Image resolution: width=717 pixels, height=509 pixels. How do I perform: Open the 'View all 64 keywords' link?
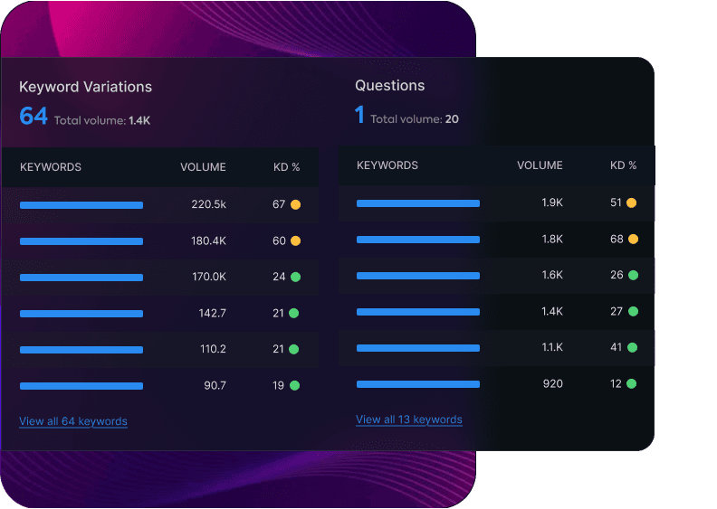coord(73,421)
